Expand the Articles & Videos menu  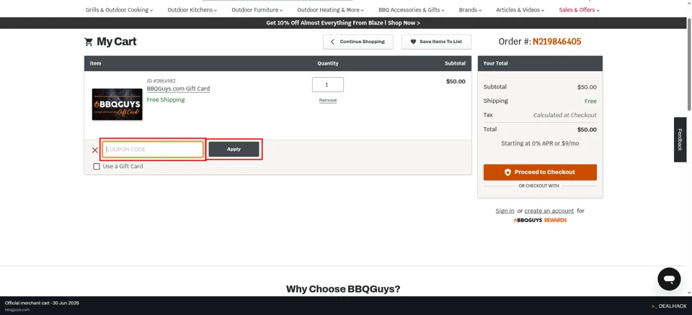pyautogui.click(x=520, y=9)
